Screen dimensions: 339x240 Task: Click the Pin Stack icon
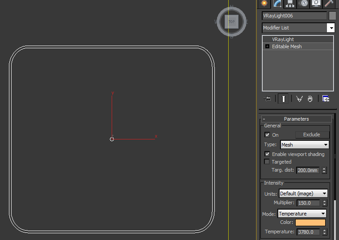[267, 99]
